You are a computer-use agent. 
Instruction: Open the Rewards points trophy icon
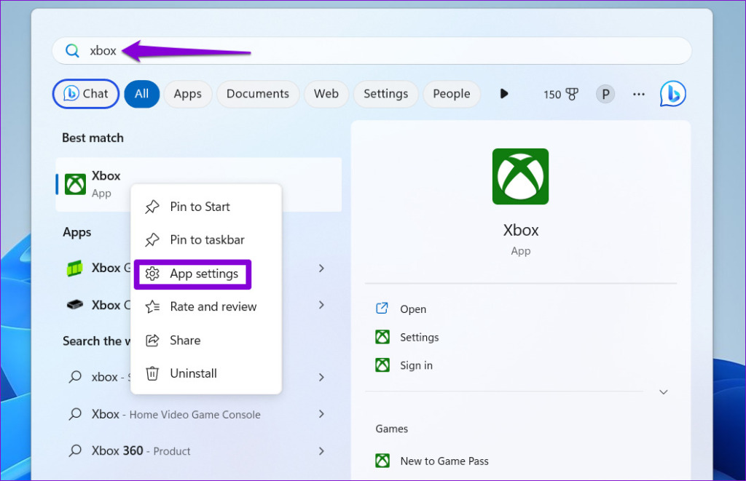coord(571,94)
